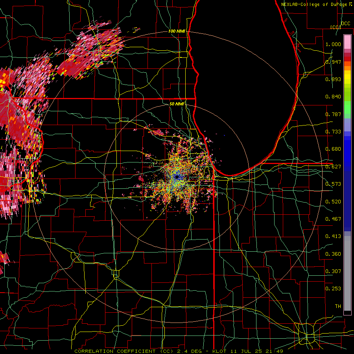Select the 0.253 legend value
Screen dimensions: 354x354
333,289
